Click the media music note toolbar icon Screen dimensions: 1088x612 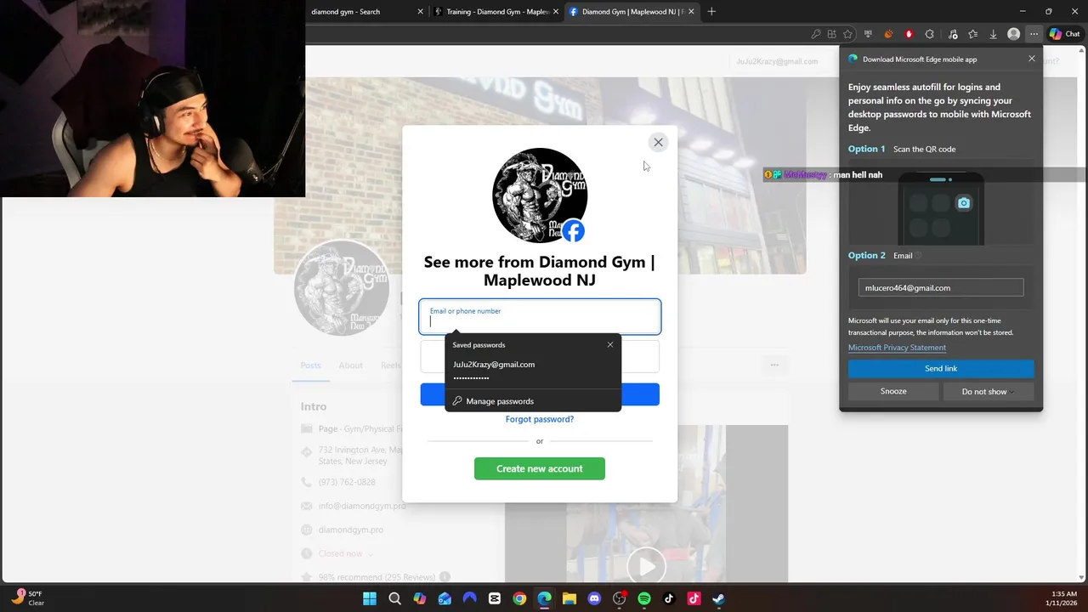pyautogui.click(x=953, y=34)
